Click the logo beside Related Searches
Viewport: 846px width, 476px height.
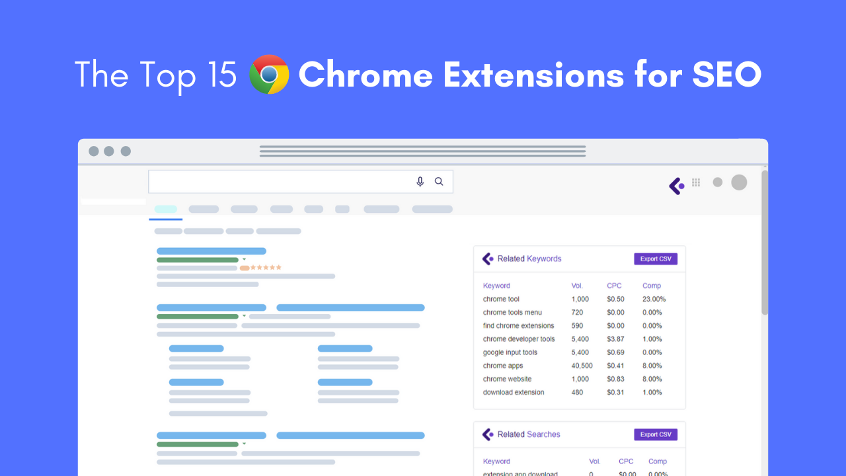click(x=488, y=434)
